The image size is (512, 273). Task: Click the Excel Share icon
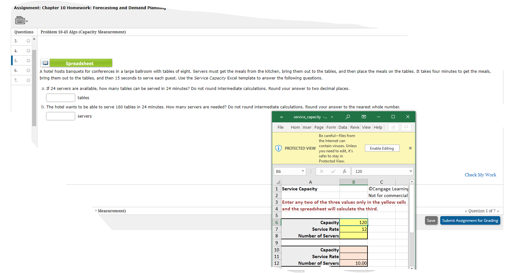pyautogui.click(x=393, y=127)
